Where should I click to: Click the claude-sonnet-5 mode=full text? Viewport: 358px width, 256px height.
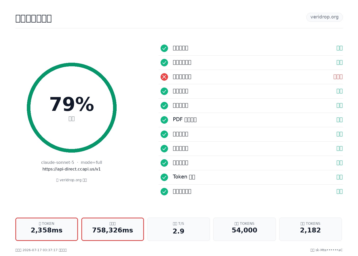pos(72,162)
